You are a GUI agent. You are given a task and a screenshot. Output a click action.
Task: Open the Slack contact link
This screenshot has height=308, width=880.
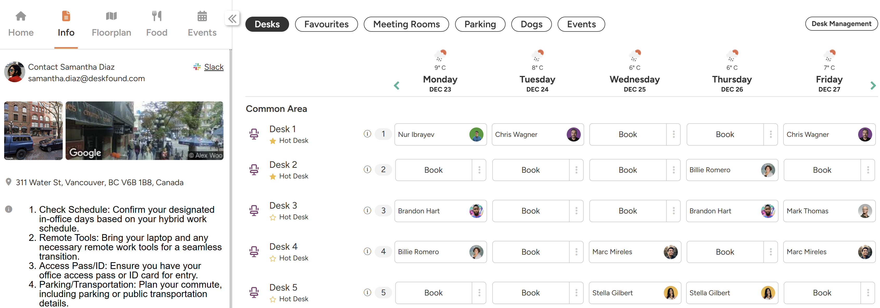(214, 67)
